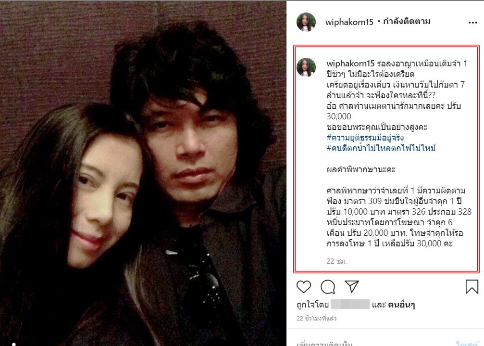The height and width of the screenshot is (346, 484).
Task: Open comments via the speech bubble icon
Action: click(x=328, y=287)
